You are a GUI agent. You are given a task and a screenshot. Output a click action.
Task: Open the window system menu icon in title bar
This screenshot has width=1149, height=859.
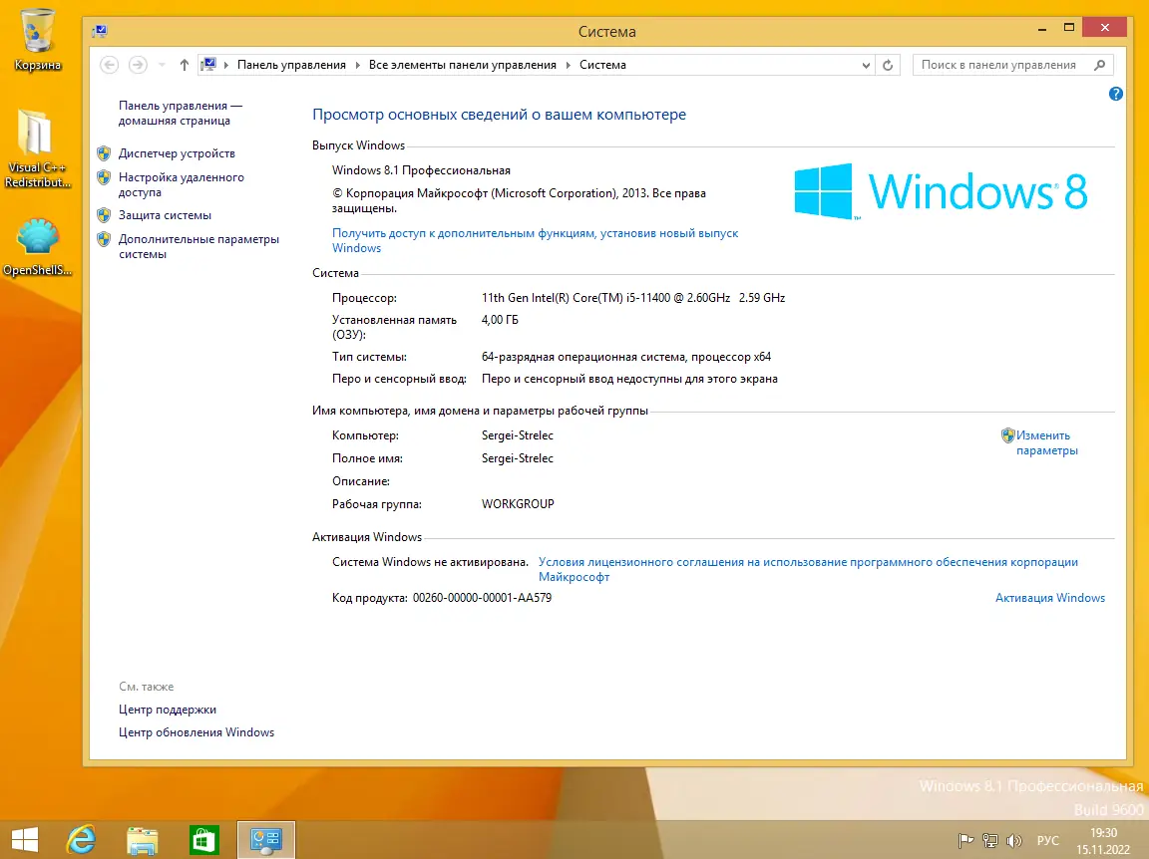pos(100,31)
